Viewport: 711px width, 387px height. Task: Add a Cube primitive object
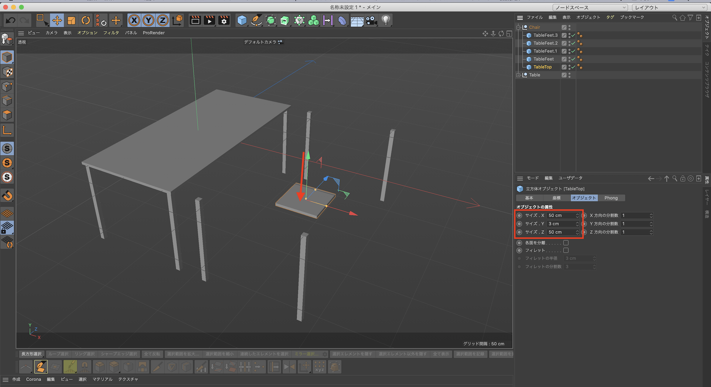(x=242, y=21)
